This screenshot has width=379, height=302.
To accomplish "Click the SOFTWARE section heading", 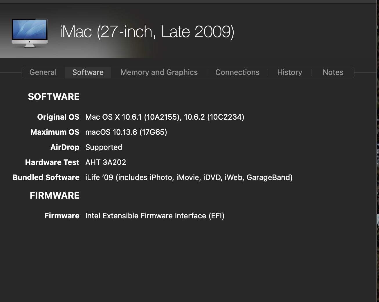I will coord(54,97).
